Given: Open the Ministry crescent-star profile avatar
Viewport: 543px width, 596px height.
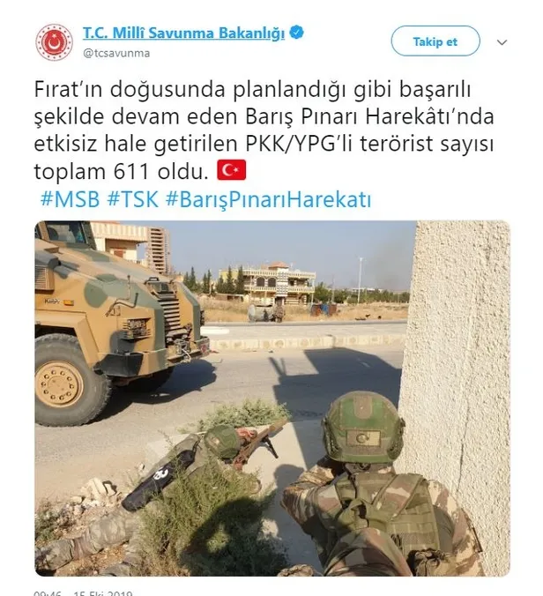Looking at the screenshot, I should [55, 42].
